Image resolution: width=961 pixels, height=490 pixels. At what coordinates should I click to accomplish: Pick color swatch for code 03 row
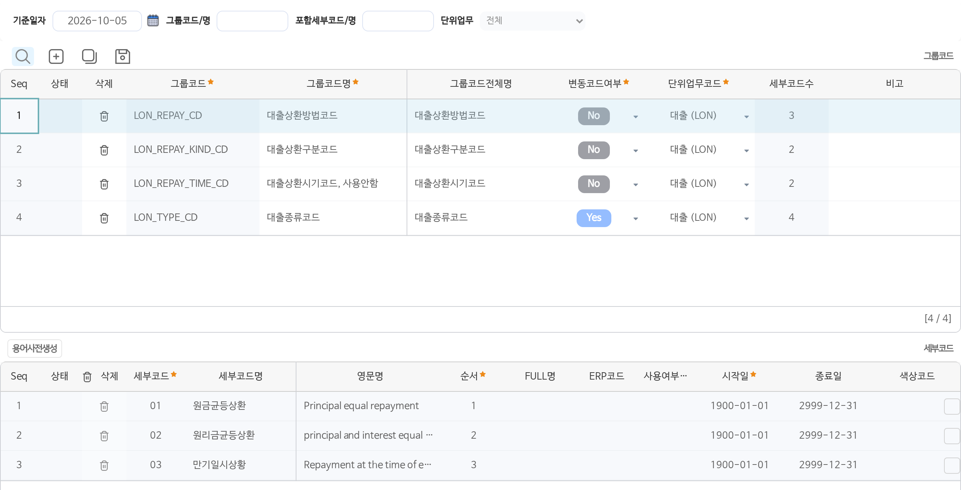952,465
